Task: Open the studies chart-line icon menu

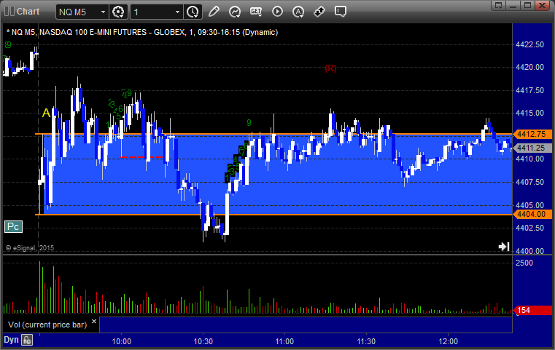Action: click(235, 12)
